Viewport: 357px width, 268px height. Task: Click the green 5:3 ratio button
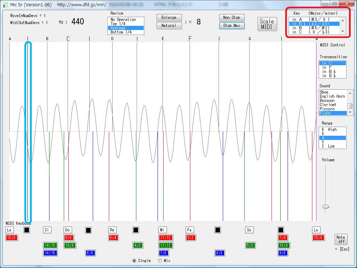[x=250, y=245]
